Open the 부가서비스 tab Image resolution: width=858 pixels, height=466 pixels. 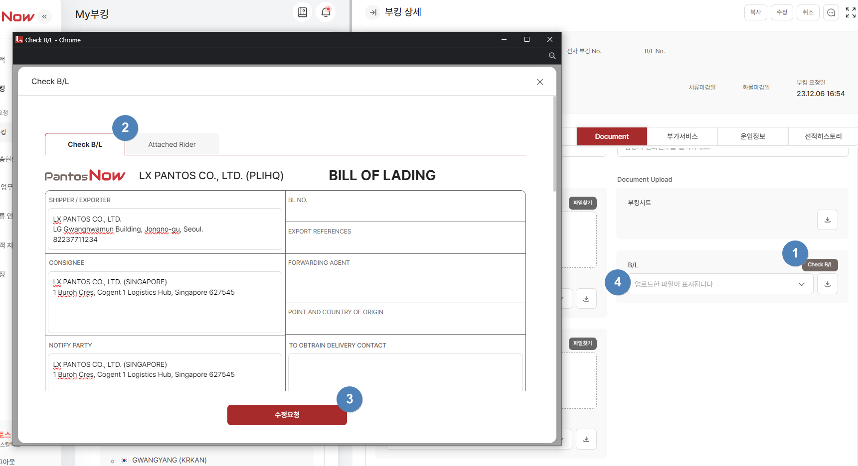click(682, 136)
